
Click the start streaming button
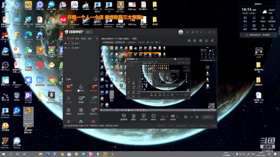pos(208,117)
